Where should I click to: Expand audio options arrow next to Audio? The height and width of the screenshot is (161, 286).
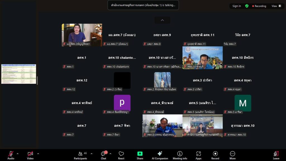(18, 153)
